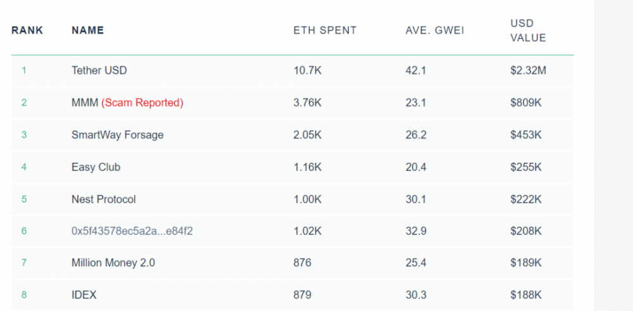Click rank number 6 in the table

click(x=24, y=231)
